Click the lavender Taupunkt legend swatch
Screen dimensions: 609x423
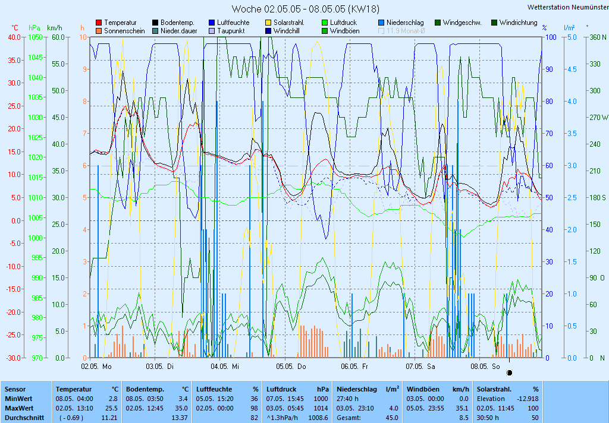point(212,31)
